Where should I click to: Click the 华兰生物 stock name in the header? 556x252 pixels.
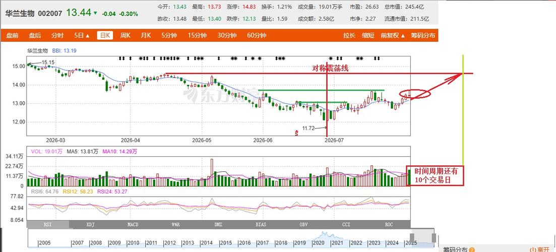pos(20,14)
